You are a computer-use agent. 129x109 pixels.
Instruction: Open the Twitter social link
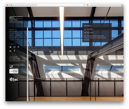click(x=10, y=47)
